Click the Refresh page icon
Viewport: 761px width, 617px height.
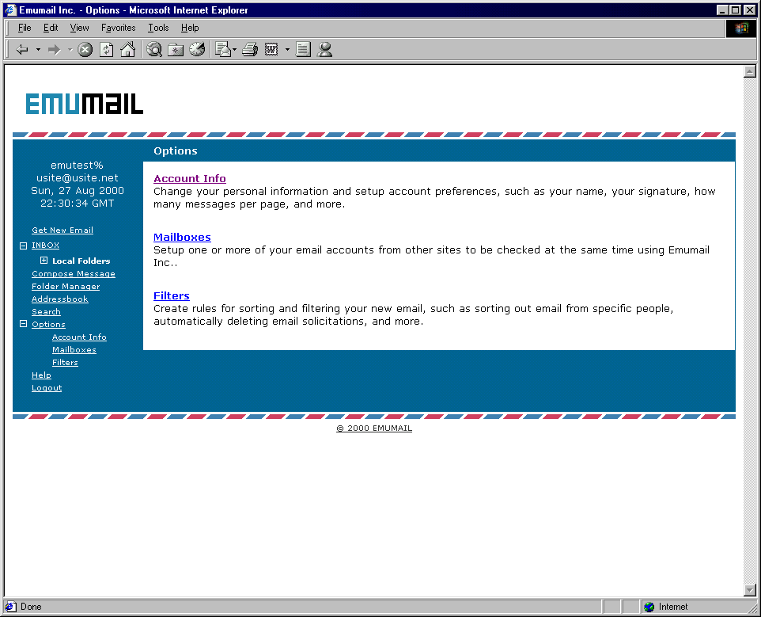(x=106, y=50)
